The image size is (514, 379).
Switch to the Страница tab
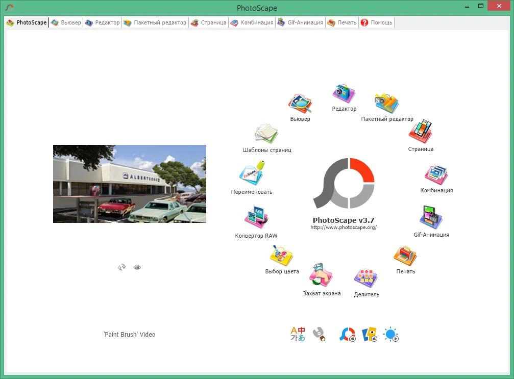[x=208, y=23]
